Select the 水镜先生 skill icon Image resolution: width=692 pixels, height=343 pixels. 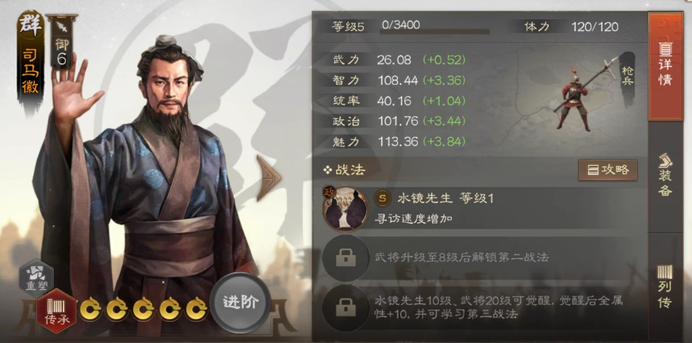345,208
